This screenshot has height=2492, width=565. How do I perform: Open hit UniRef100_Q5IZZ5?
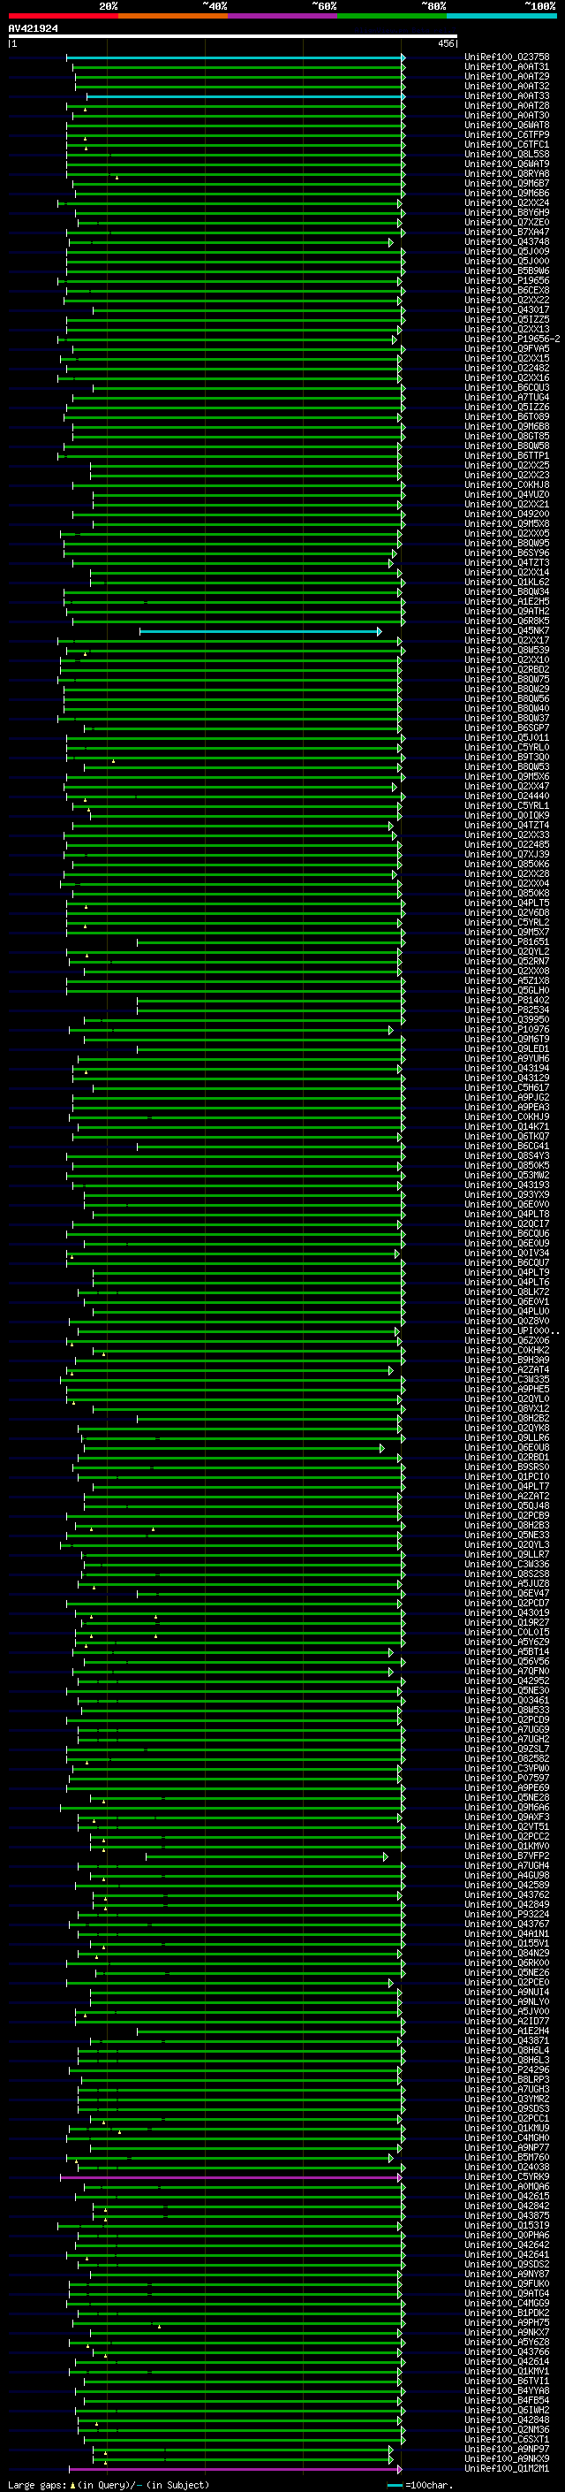coord(507,319)
